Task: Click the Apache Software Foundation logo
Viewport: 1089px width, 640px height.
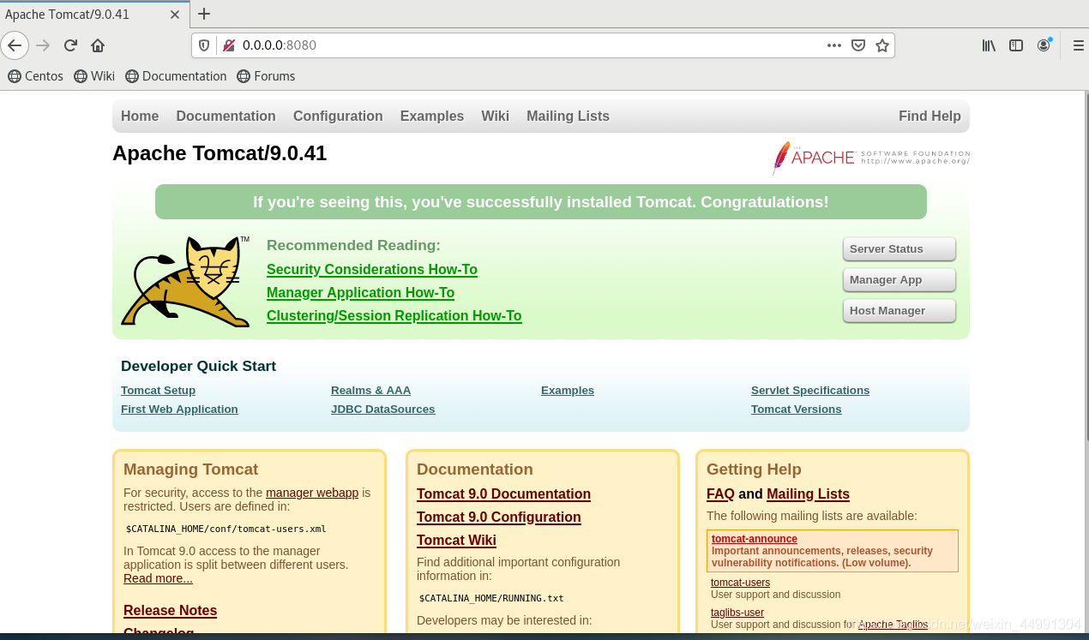Action: point(871,158)
